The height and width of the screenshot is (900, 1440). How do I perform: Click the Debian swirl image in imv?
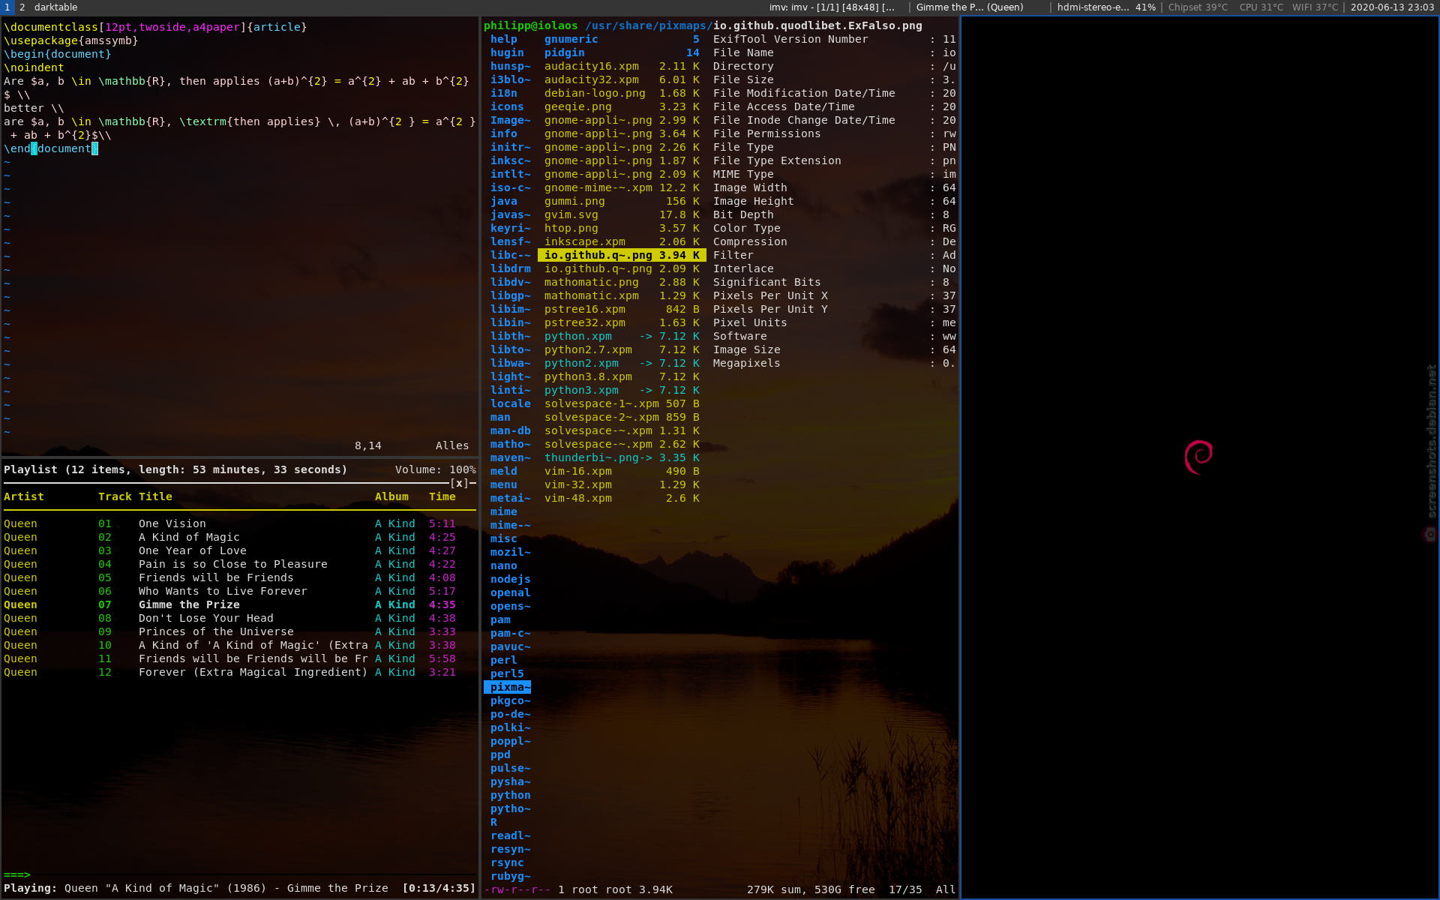[1198, 457]
